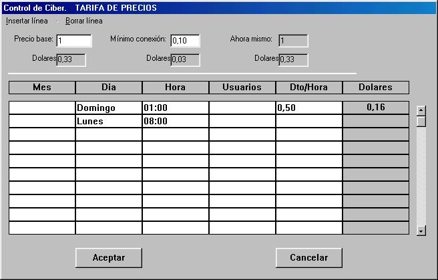Click the Dolares field under Precio base
438x280 pixels.
click(x=71, y=59)
